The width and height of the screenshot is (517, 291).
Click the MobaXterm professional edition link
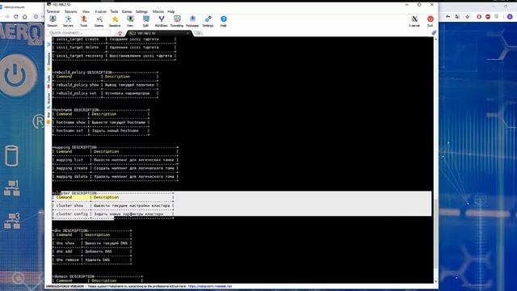click(210, 286)
